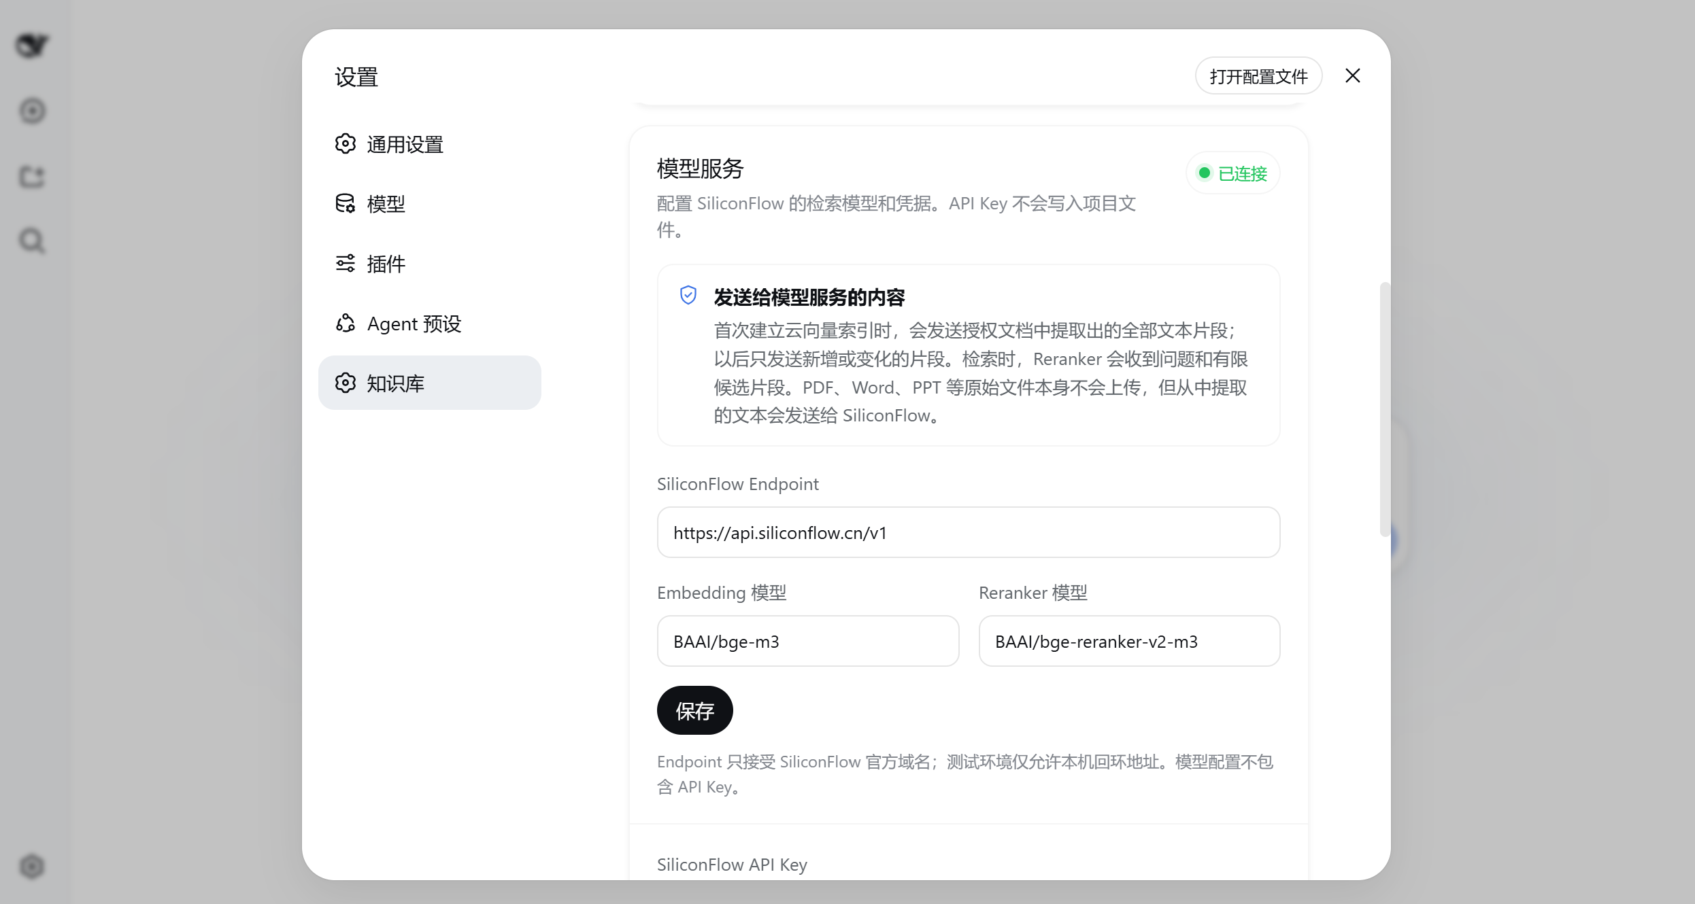This screenshot has width=1695, height=904.
Task: Select the 知识库 settings section
Action: coord(429,383)
